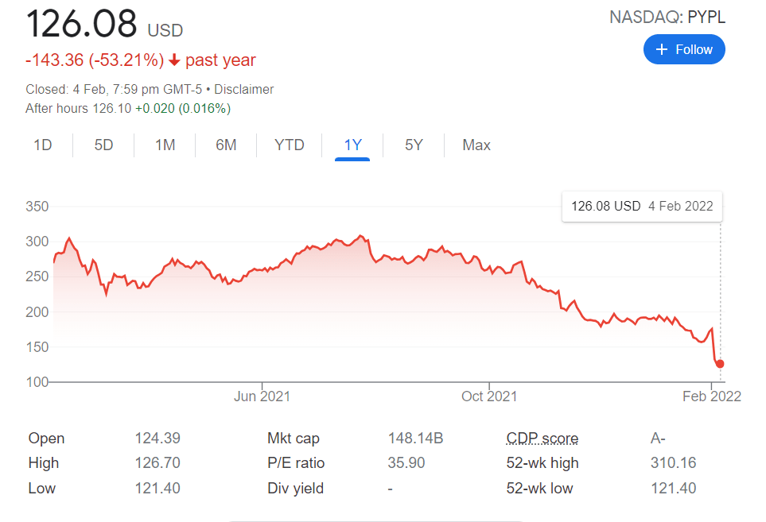Switch to YTD chart view

click(290, 145)
